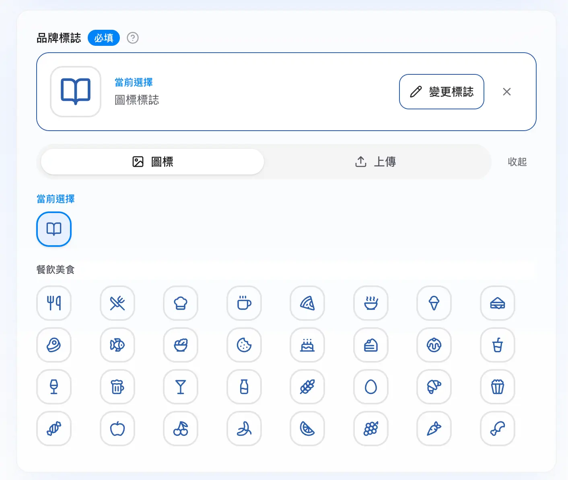
Task: Click the 變更標誌 button
Action: [442, 92]
